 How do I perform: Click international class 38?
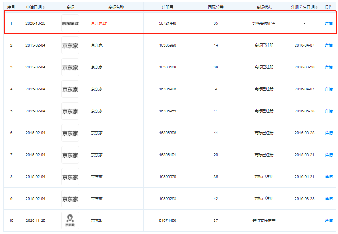pos(216,67)
